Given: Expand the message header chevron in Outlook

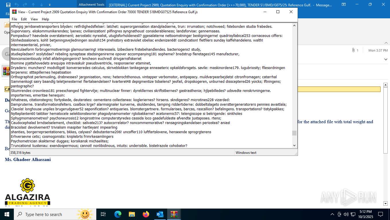Looking at the screenshot, I should point(386,59).
